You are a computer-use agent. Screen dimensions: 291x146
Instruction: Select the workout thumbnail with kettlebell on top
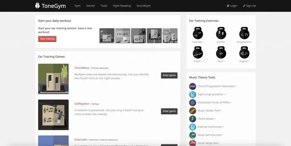pyautogui.click(x=138, y=36)
